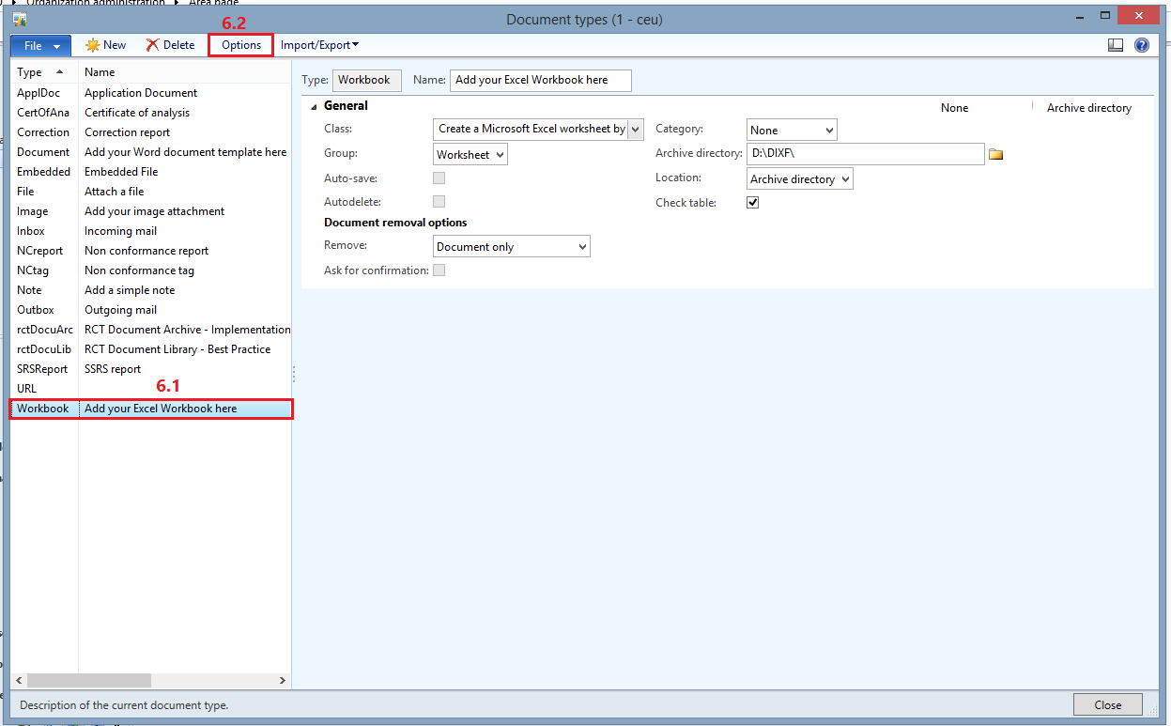Open the File menu
The height and width of the screenshot is (726, 1171).
pos(39,44)
